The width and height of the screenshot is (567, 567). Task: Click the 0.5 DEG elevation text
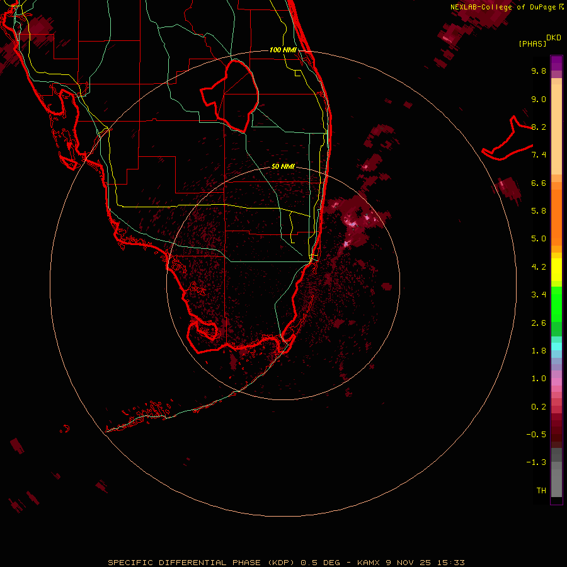coord(321,563)
